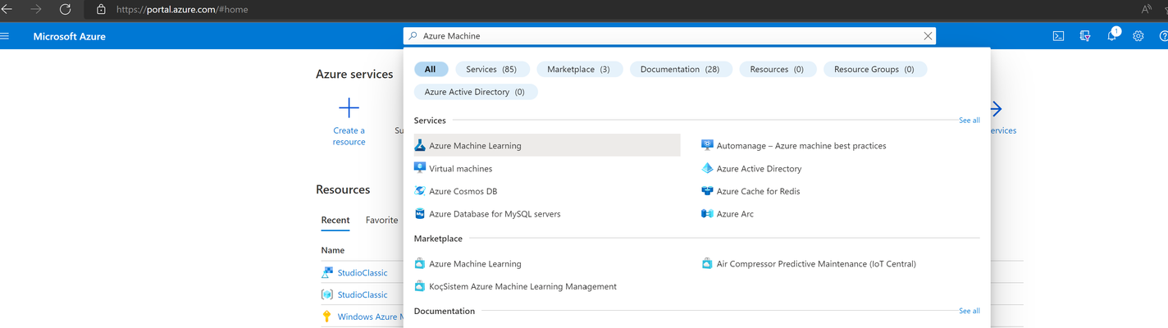Click the Name column header

click(333, 250)
